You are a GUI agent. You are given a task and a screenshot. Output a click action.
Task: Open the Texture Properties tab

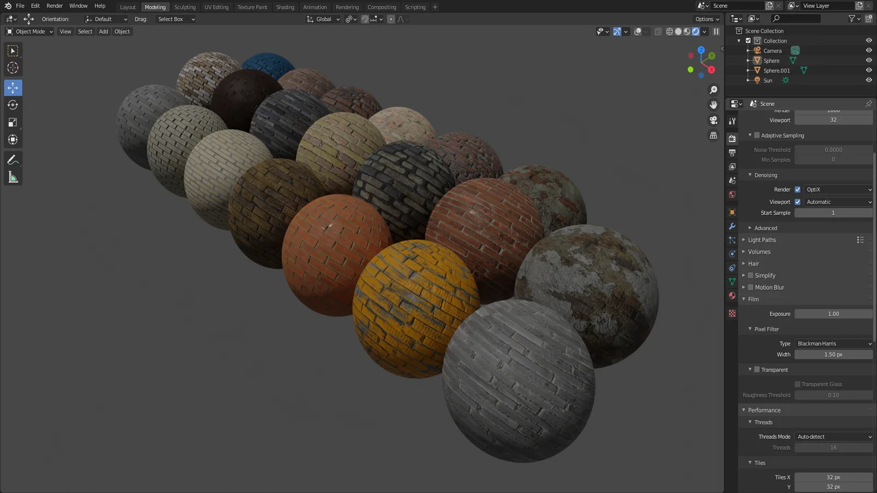[732, 312]
